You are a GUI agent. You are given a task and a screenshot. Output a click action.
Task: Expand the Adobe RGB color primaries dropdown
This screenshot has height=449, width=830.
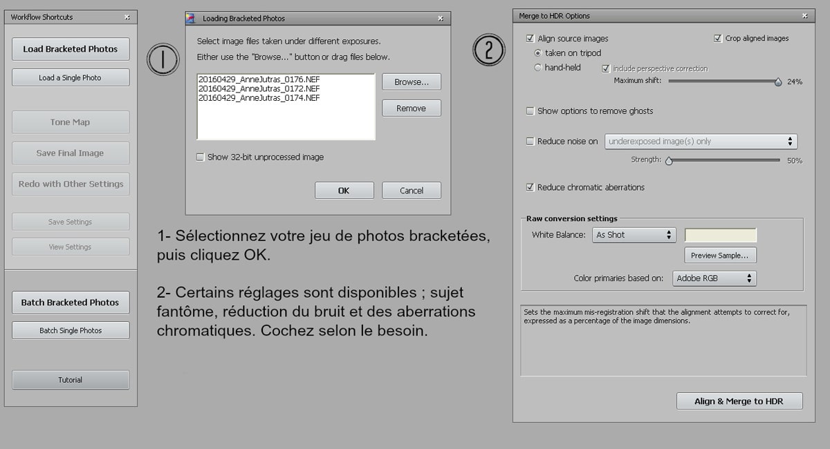(714, 278)
